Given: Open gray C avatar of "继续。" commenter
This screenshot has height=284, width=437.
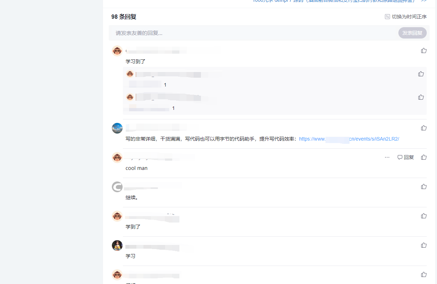Looking at the screenshot, I should pyautogui.click(x=117, y=187).
